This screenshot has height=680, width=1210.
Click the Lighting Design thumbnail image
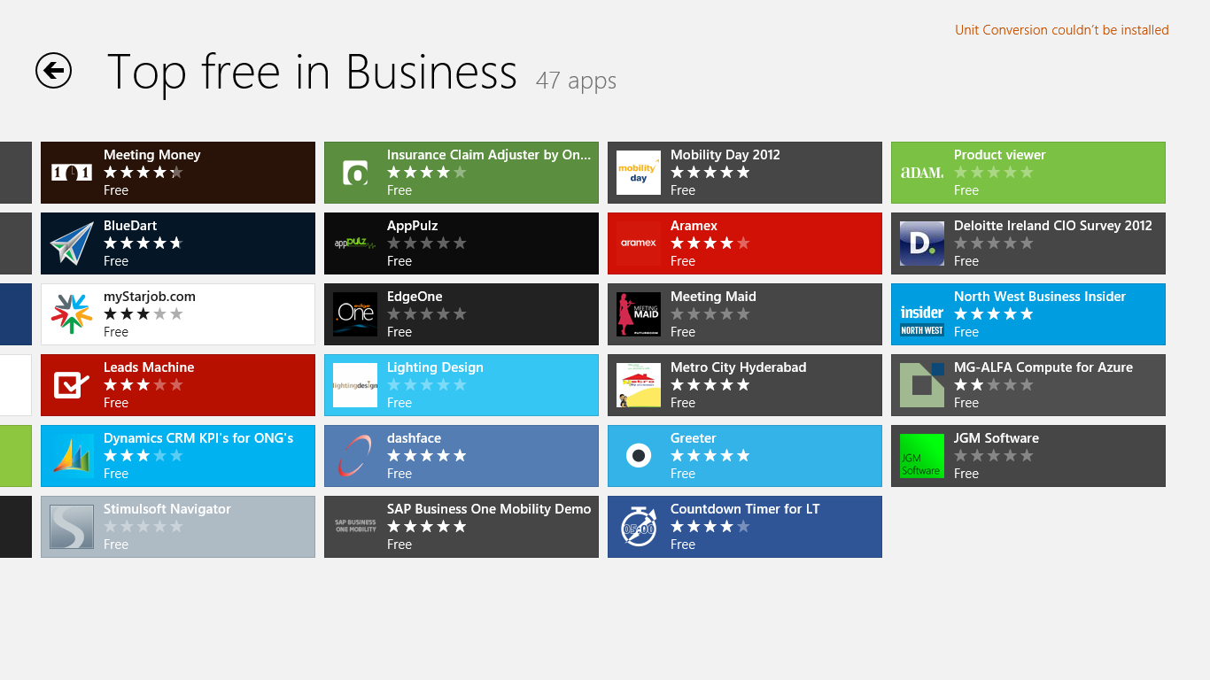(x=355, y=385)
